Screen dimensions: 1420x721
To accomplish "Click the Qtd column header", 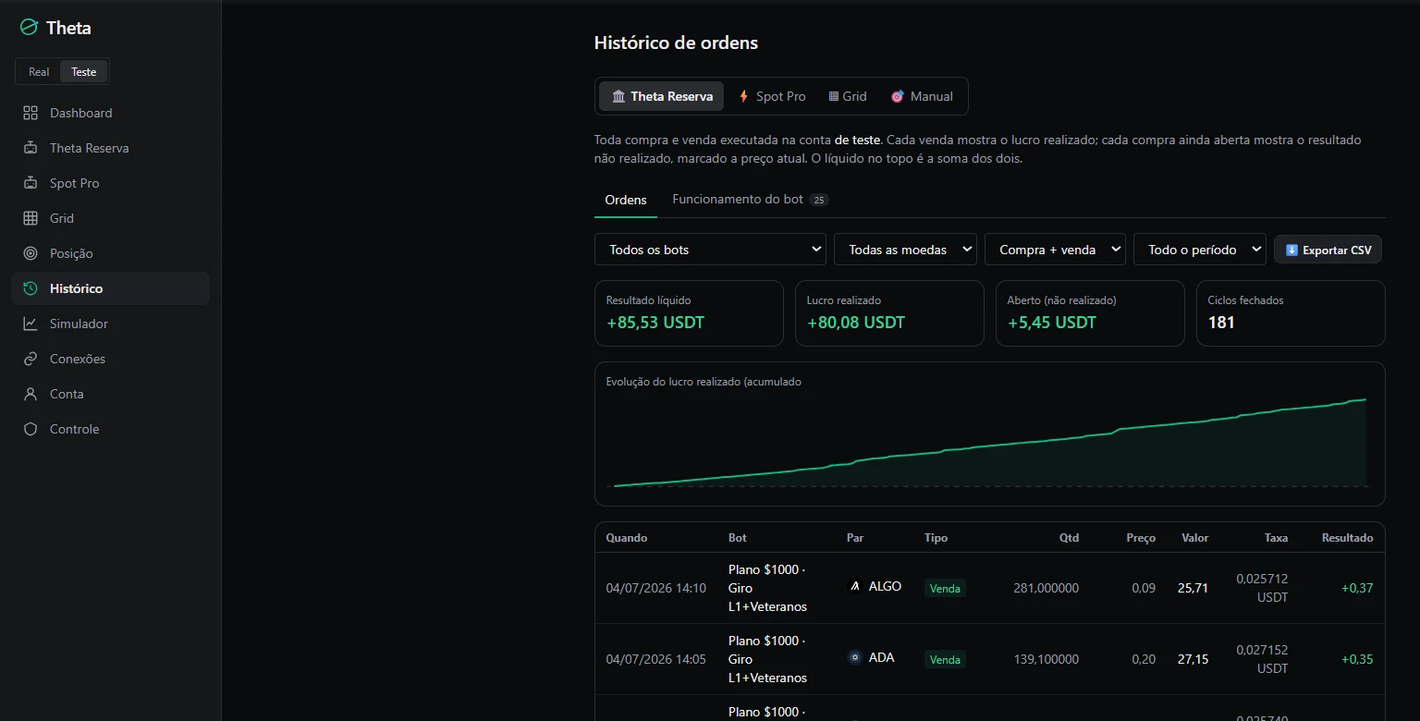I will [1069, 538].
